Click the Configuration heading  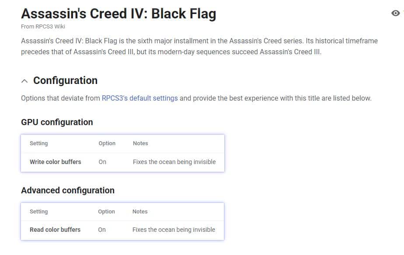click(x=66, y=80)
